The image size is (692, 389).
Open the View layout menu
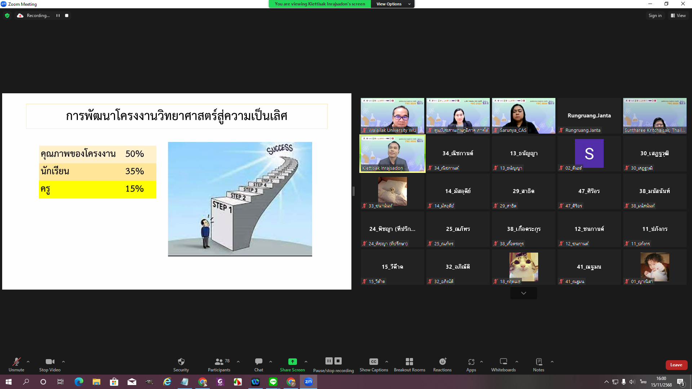678,15
